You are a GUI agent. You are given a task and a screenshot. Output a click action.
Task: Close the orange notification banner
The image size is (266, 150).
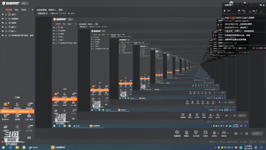pos(32,111)
